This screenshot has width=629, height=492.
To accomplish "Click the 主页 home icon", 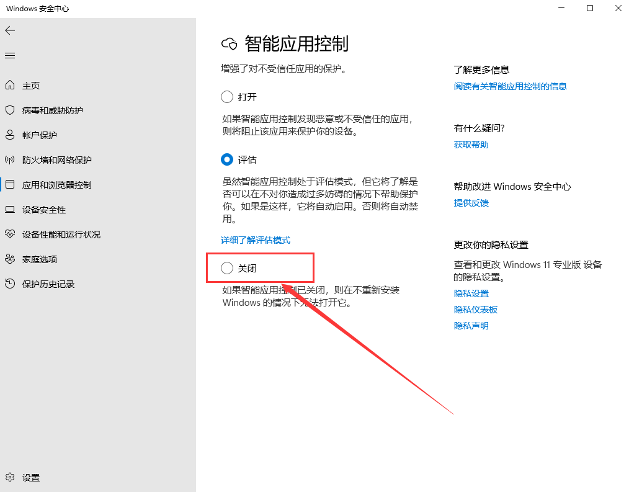I will coord(10,86).
